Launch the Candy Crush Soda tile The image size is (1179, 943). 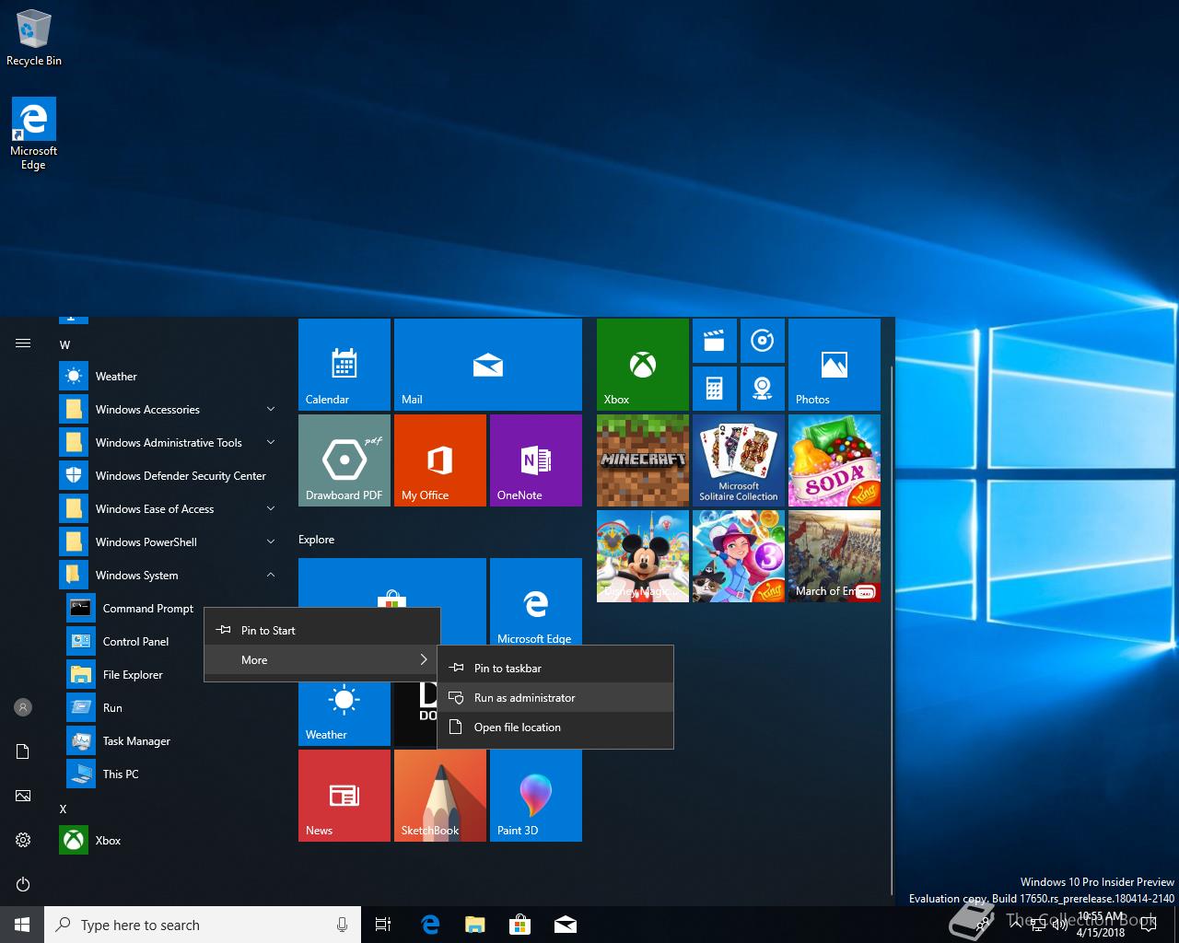click(x=835, y=460)
